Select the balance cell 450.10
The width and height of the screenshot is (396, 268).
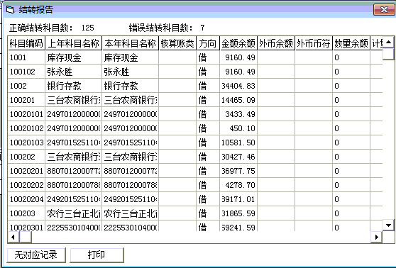click(x=238, y=128)
